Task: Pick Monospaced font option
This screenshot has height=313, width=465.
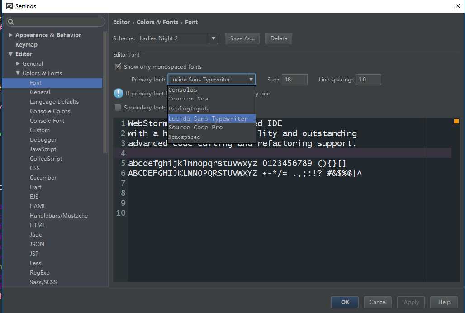Action: pyautogui.click(x=211, y=137)
